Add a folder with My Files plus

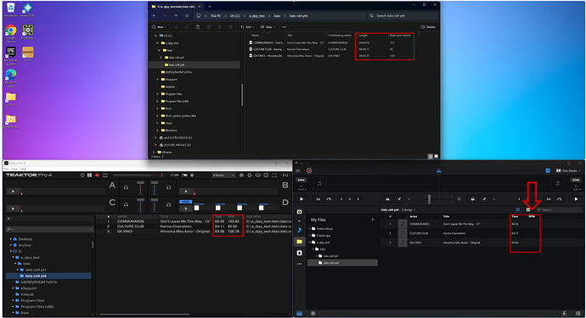point(373,220)
